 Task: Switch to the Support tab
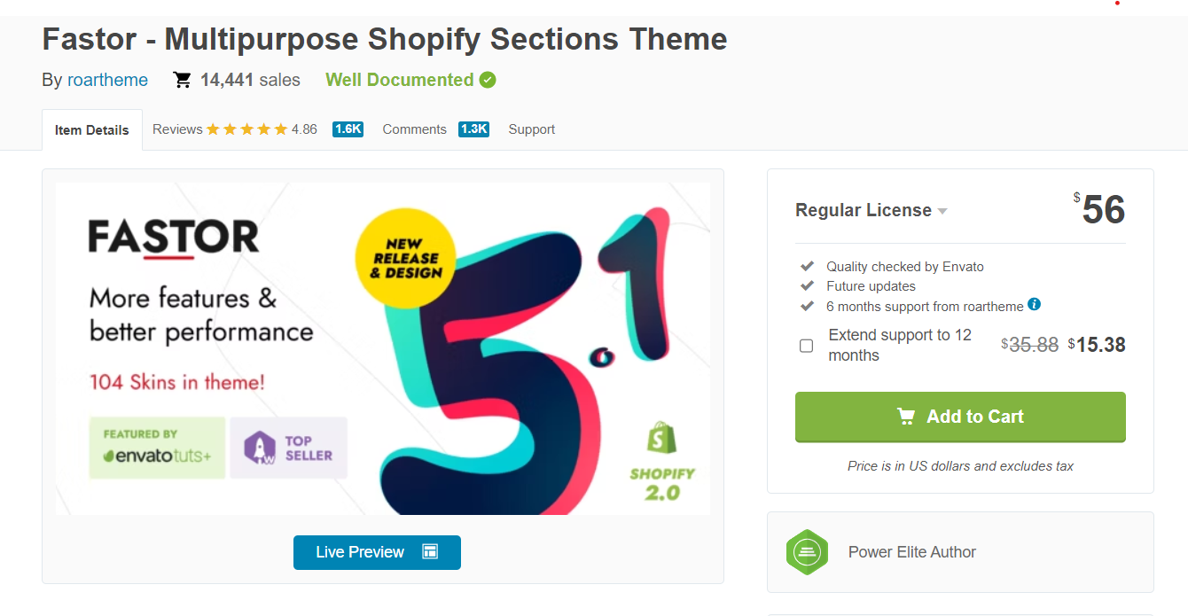click(x=531, y=129)
